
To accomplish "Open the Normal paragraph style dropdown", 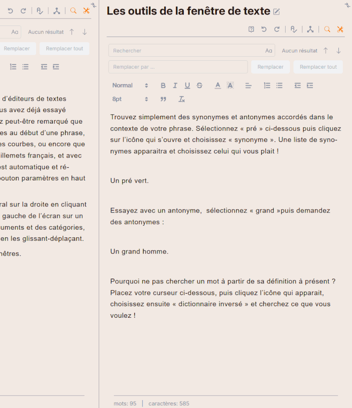I will (130, 85).
